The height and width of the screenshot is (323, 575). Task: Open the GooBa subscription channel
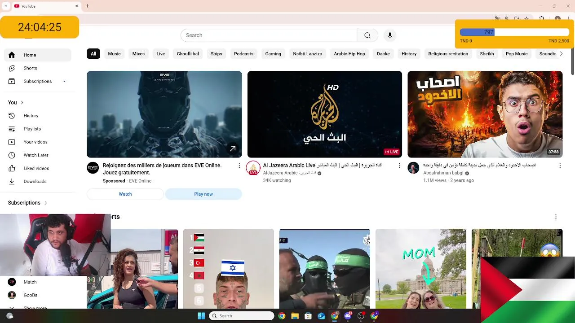tap(38, 295)
